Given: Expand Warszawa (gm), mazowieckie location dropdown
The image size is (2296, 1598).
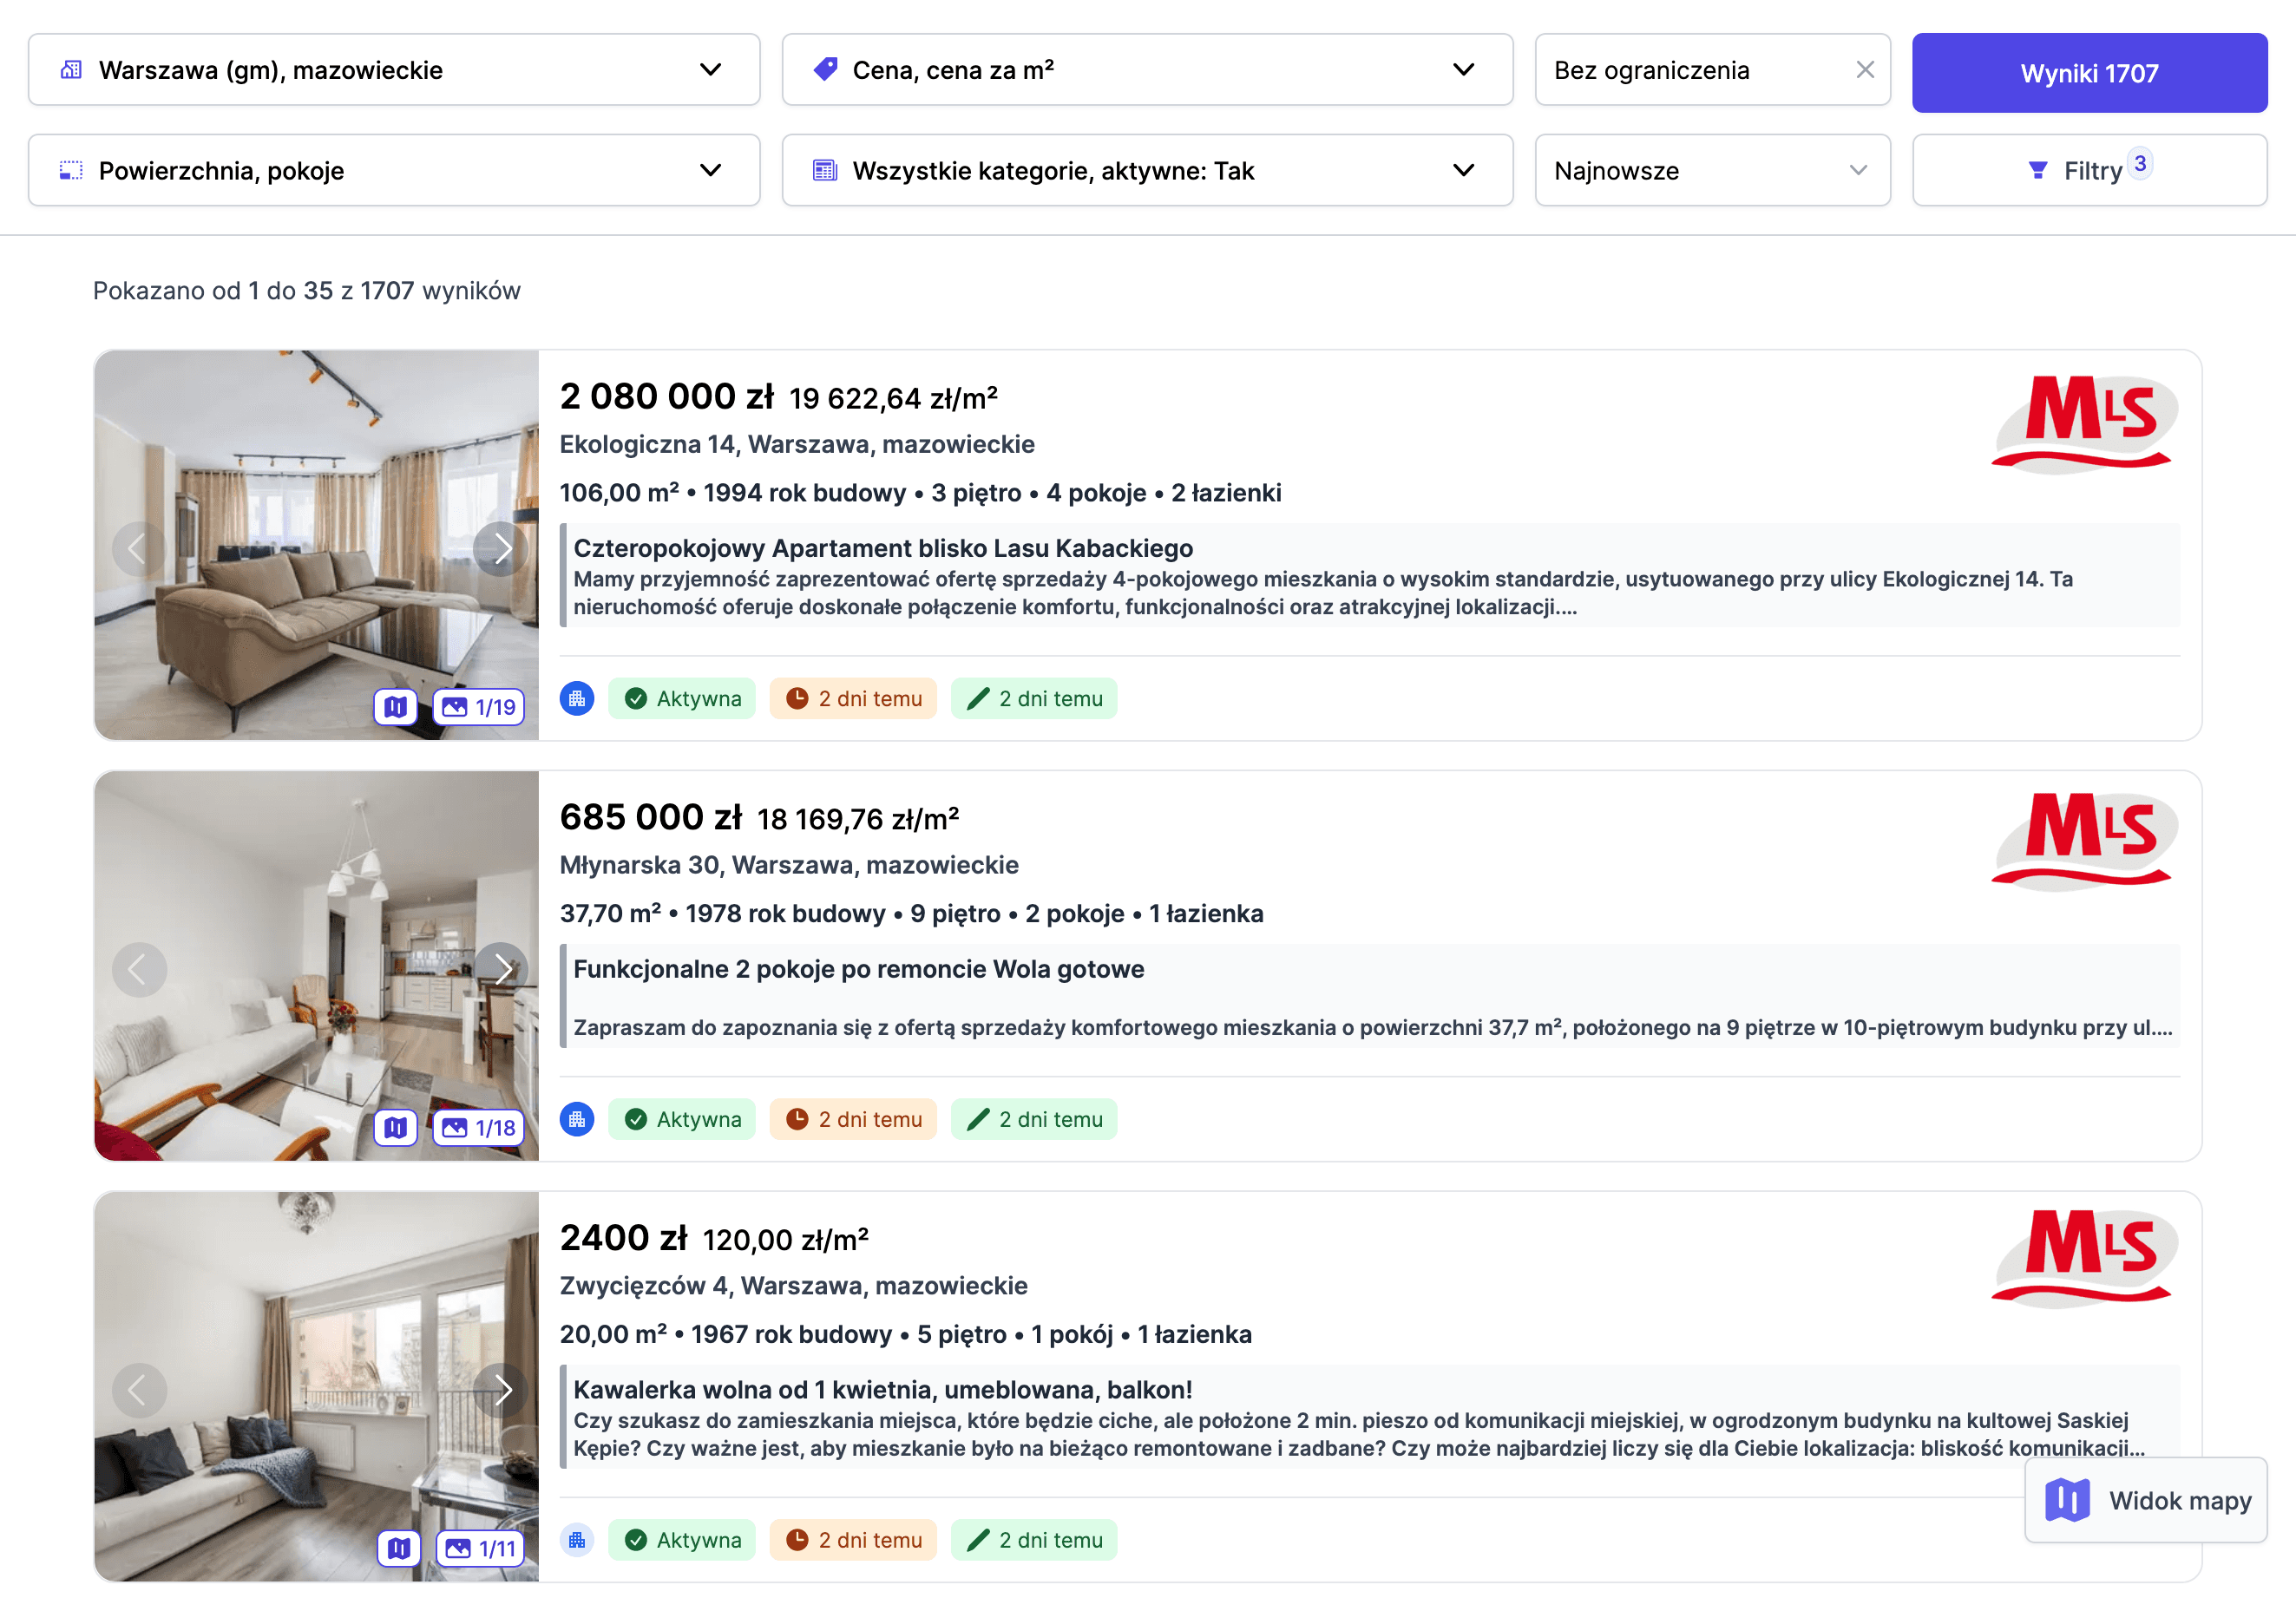Looking at the screenshot, I should point(394,70).
